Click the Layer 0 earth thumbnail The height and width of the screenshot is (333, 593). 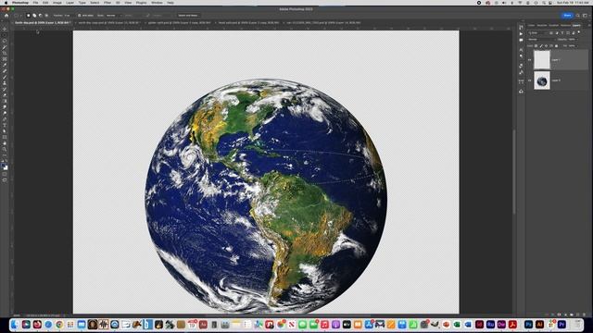[542, 80]
